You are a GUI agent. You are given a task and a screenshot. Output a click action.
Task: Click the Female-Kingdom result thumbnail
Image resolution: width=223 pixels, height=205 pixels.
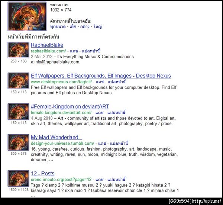19,112
